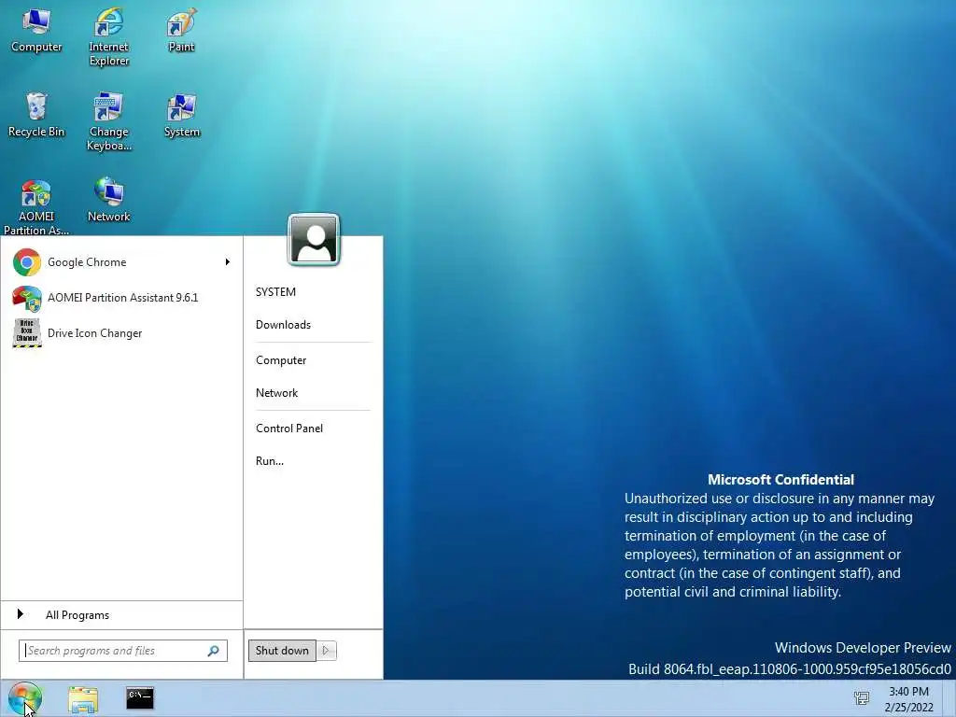
Task: Open File Explorer from the taskbar
Action: [83, 699]
